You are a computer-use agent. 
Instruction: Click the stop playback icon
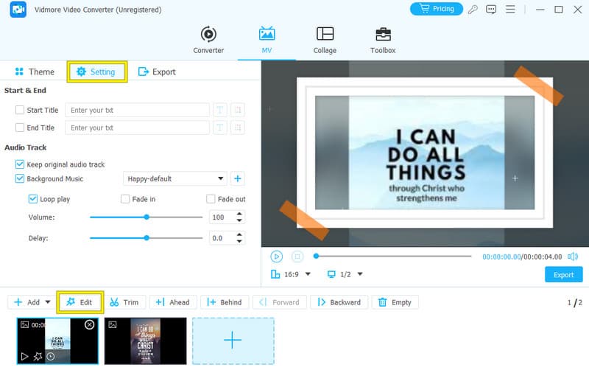click(x=297, y=257)
